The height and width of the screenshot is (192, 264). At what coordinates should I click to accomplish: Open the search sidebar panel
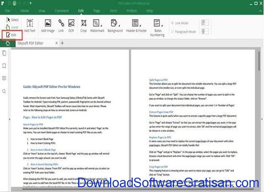(x=4, y=91)
